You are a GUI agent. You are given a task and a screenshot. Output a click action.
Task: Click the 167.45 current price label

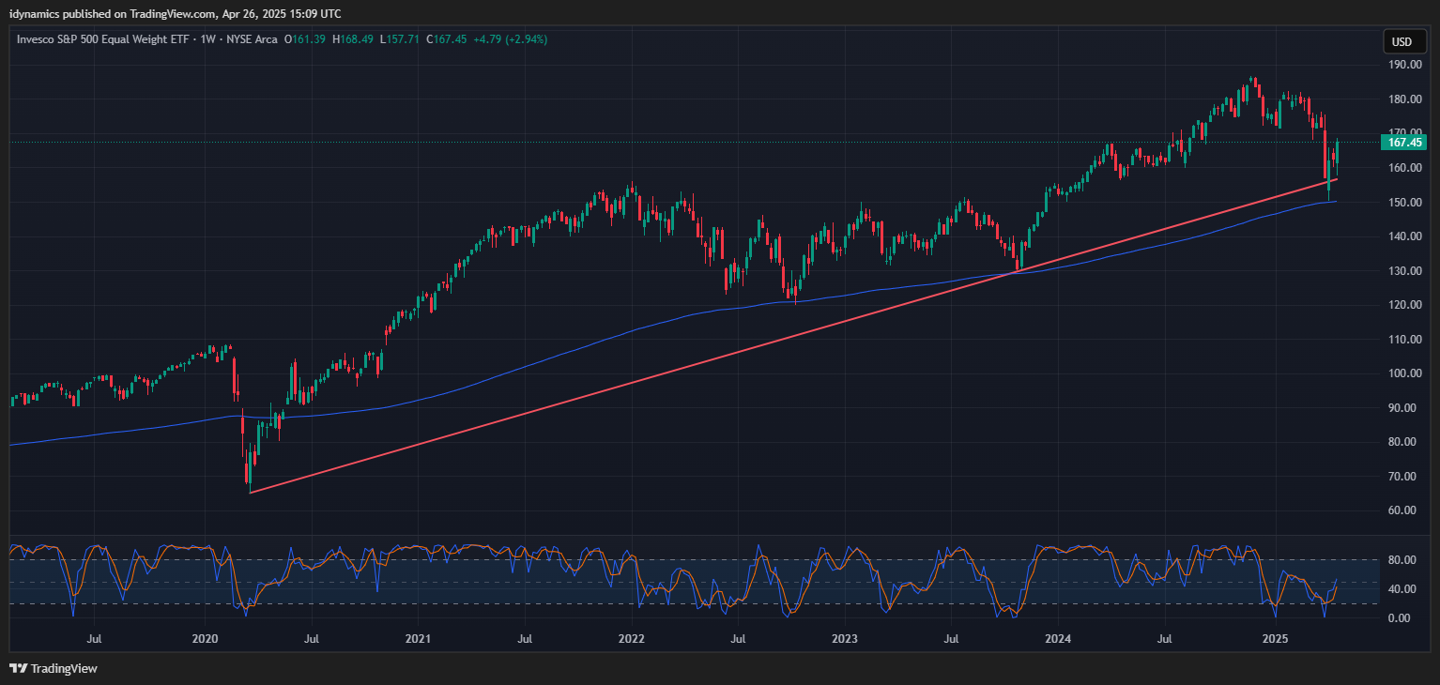(1405, 143)
